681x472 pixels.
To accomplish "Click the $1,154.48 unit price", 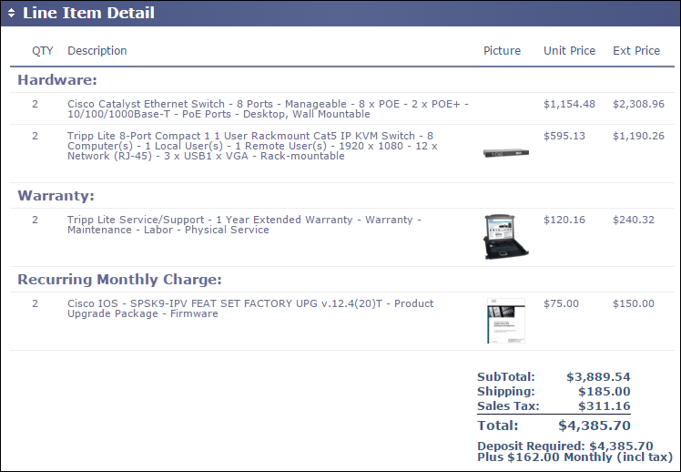I will [569, 104].
